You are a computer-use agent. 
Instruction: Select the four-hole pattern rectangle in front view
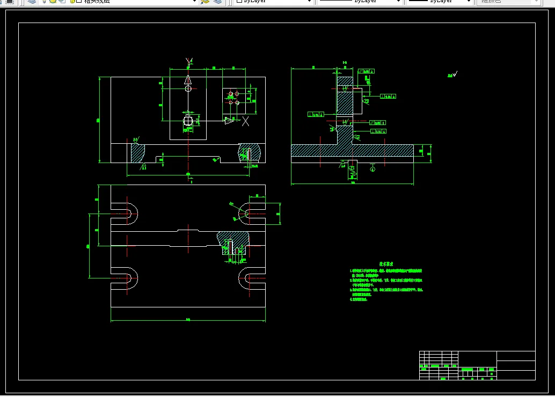(x=234, y=101)
